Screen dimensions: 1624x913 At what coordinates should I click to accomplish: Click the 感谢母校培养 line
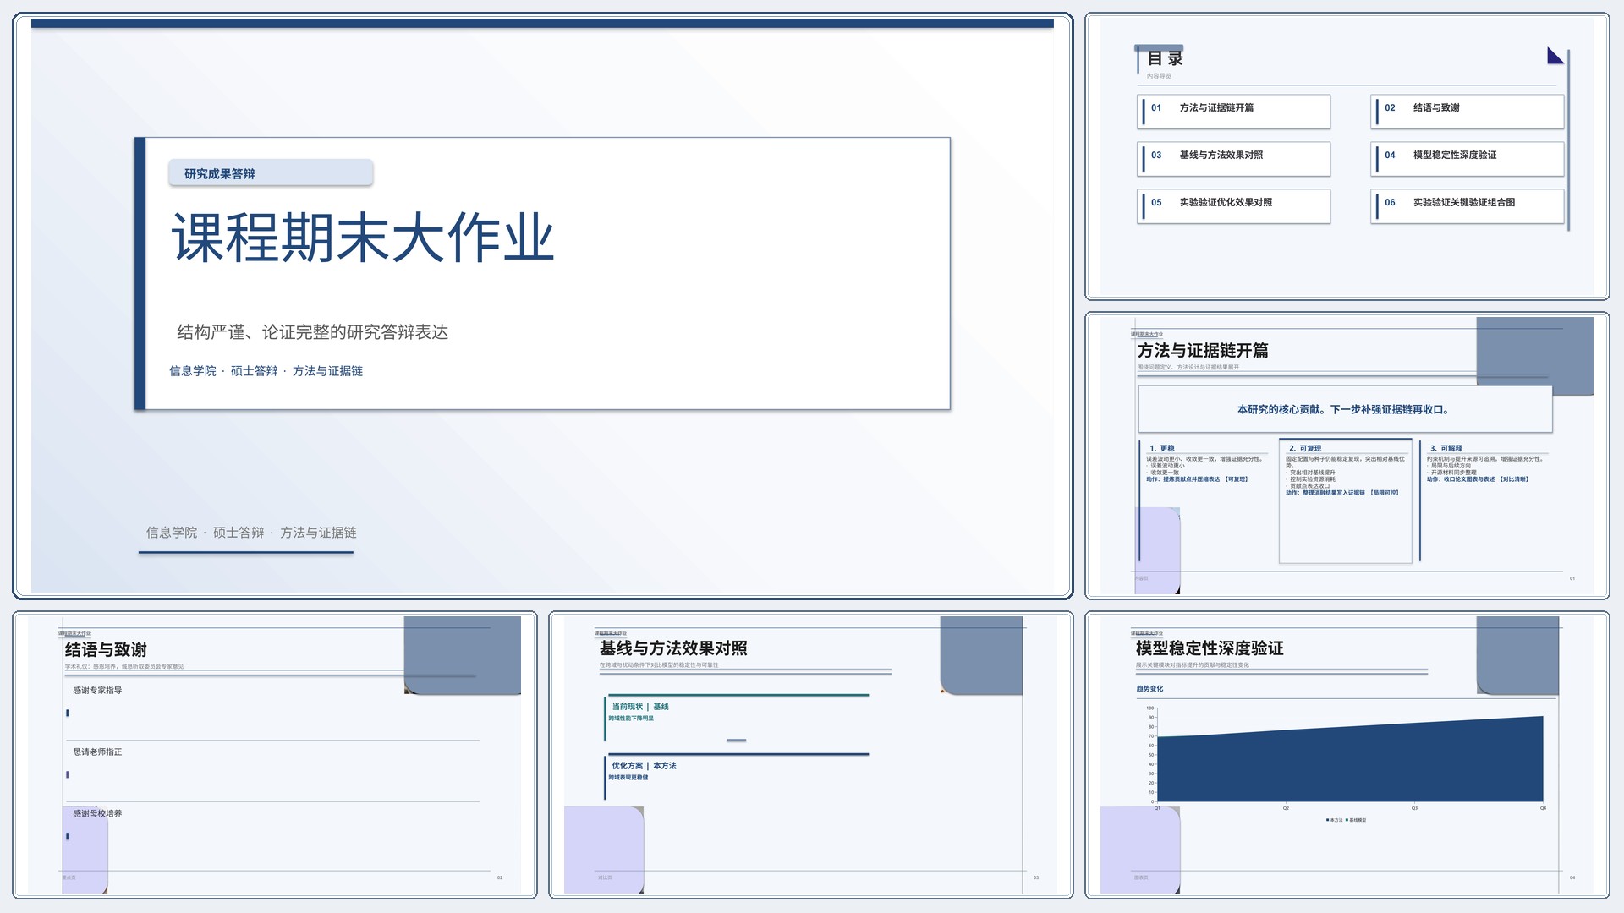click(97, 813)
